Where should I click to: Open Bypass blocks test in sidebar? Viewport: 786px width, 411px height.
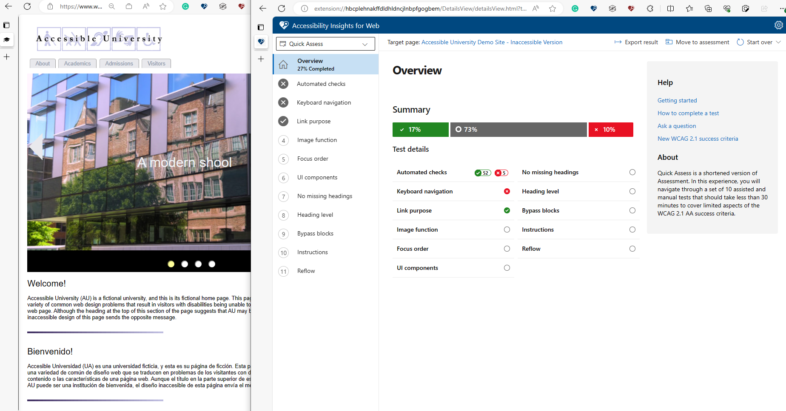coord(326,233)
